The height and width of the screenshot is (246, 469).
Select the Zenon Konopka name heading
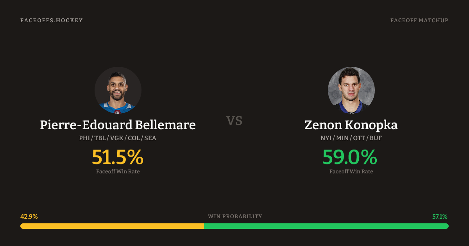tap(351, 125)
